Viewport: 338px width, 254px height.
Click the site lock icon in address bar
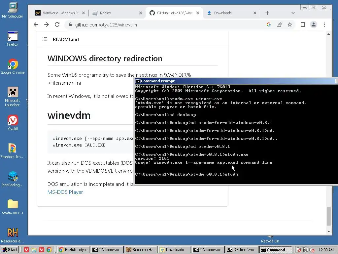pyautogui.click(x=70, y=24)
